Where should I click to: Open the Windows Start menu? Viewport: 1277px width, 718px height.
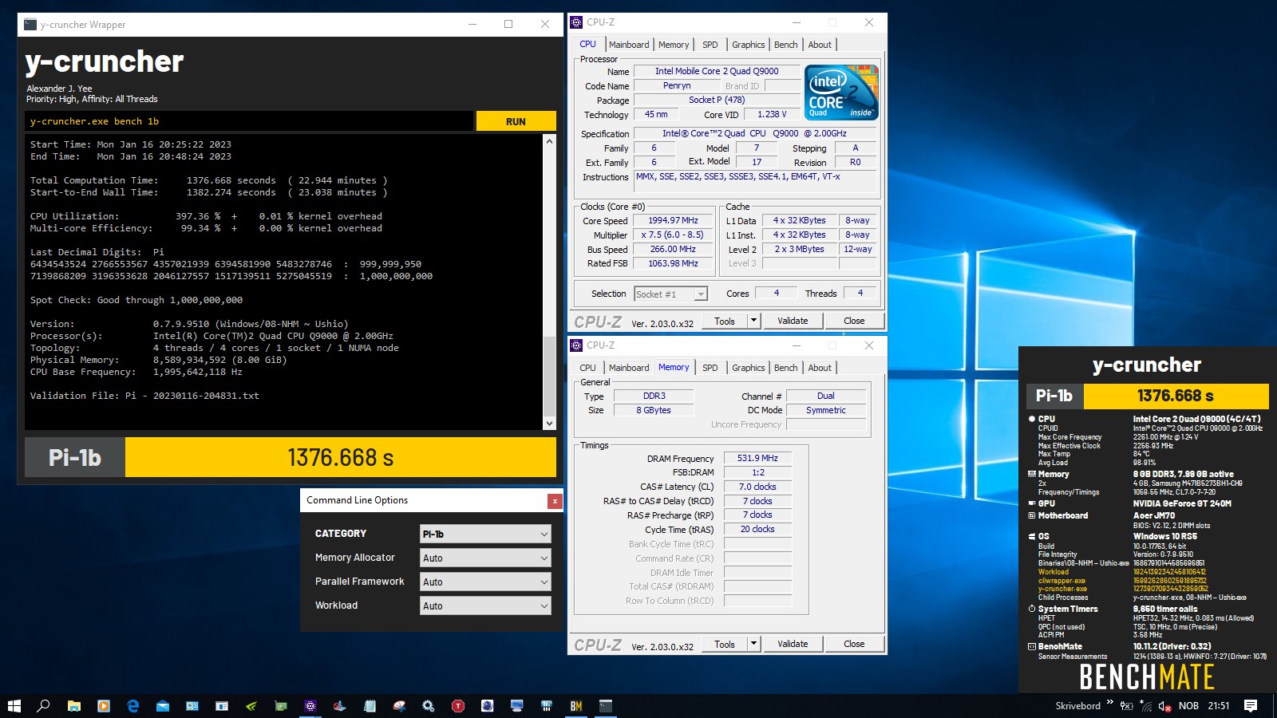(x=14, y=706)
